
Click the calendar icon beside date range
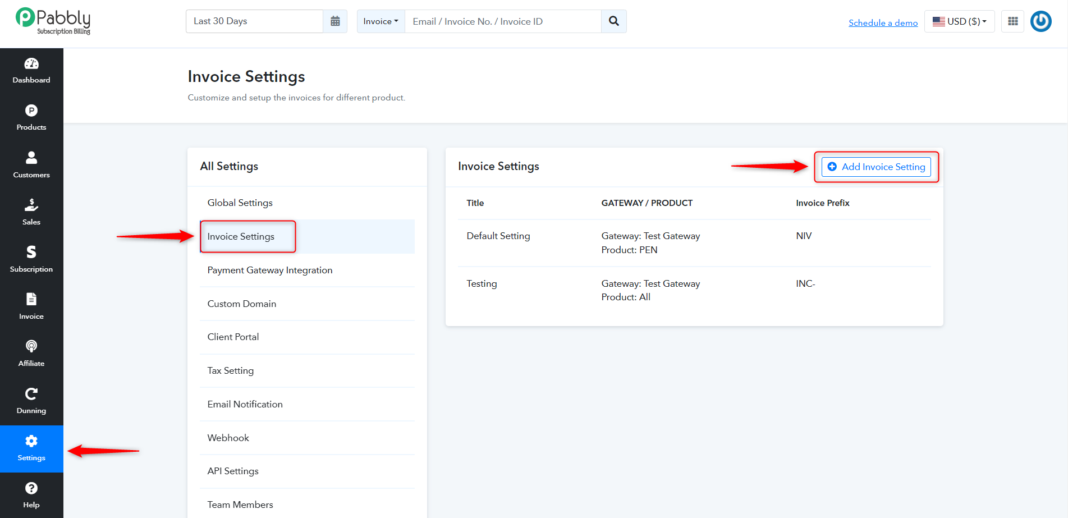pyautogui.click(x=335, y=21)
